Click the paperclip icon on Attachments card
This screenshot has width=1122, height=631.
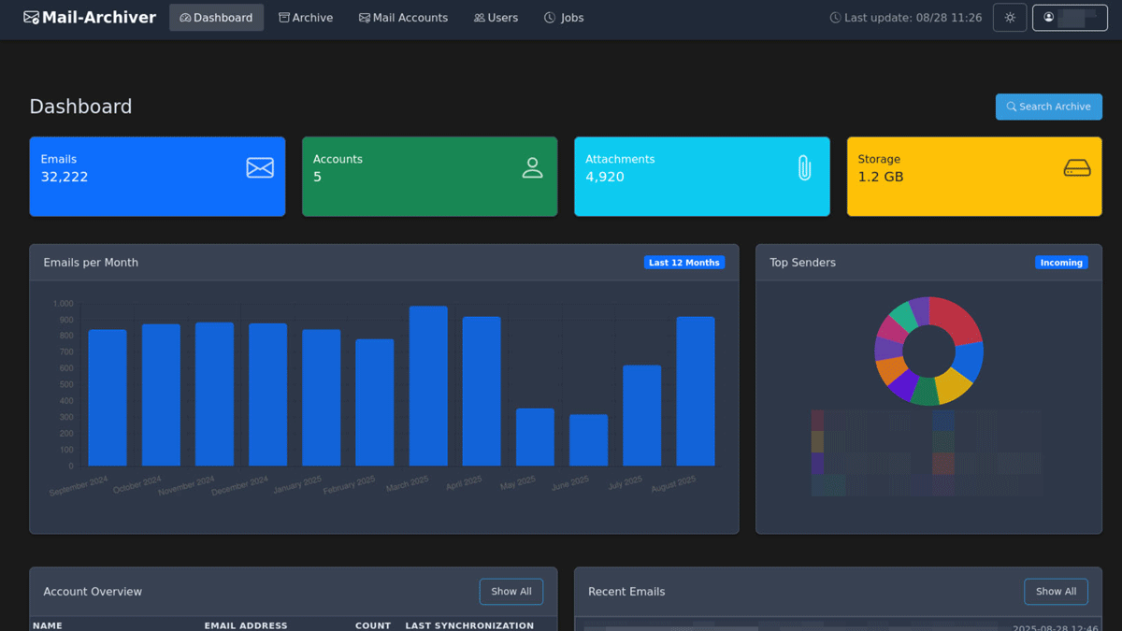coord(804,168)
